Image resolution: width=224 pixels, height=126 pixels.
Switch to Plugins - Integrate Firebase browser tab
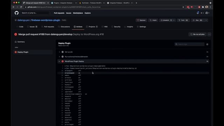pos(64,3)
